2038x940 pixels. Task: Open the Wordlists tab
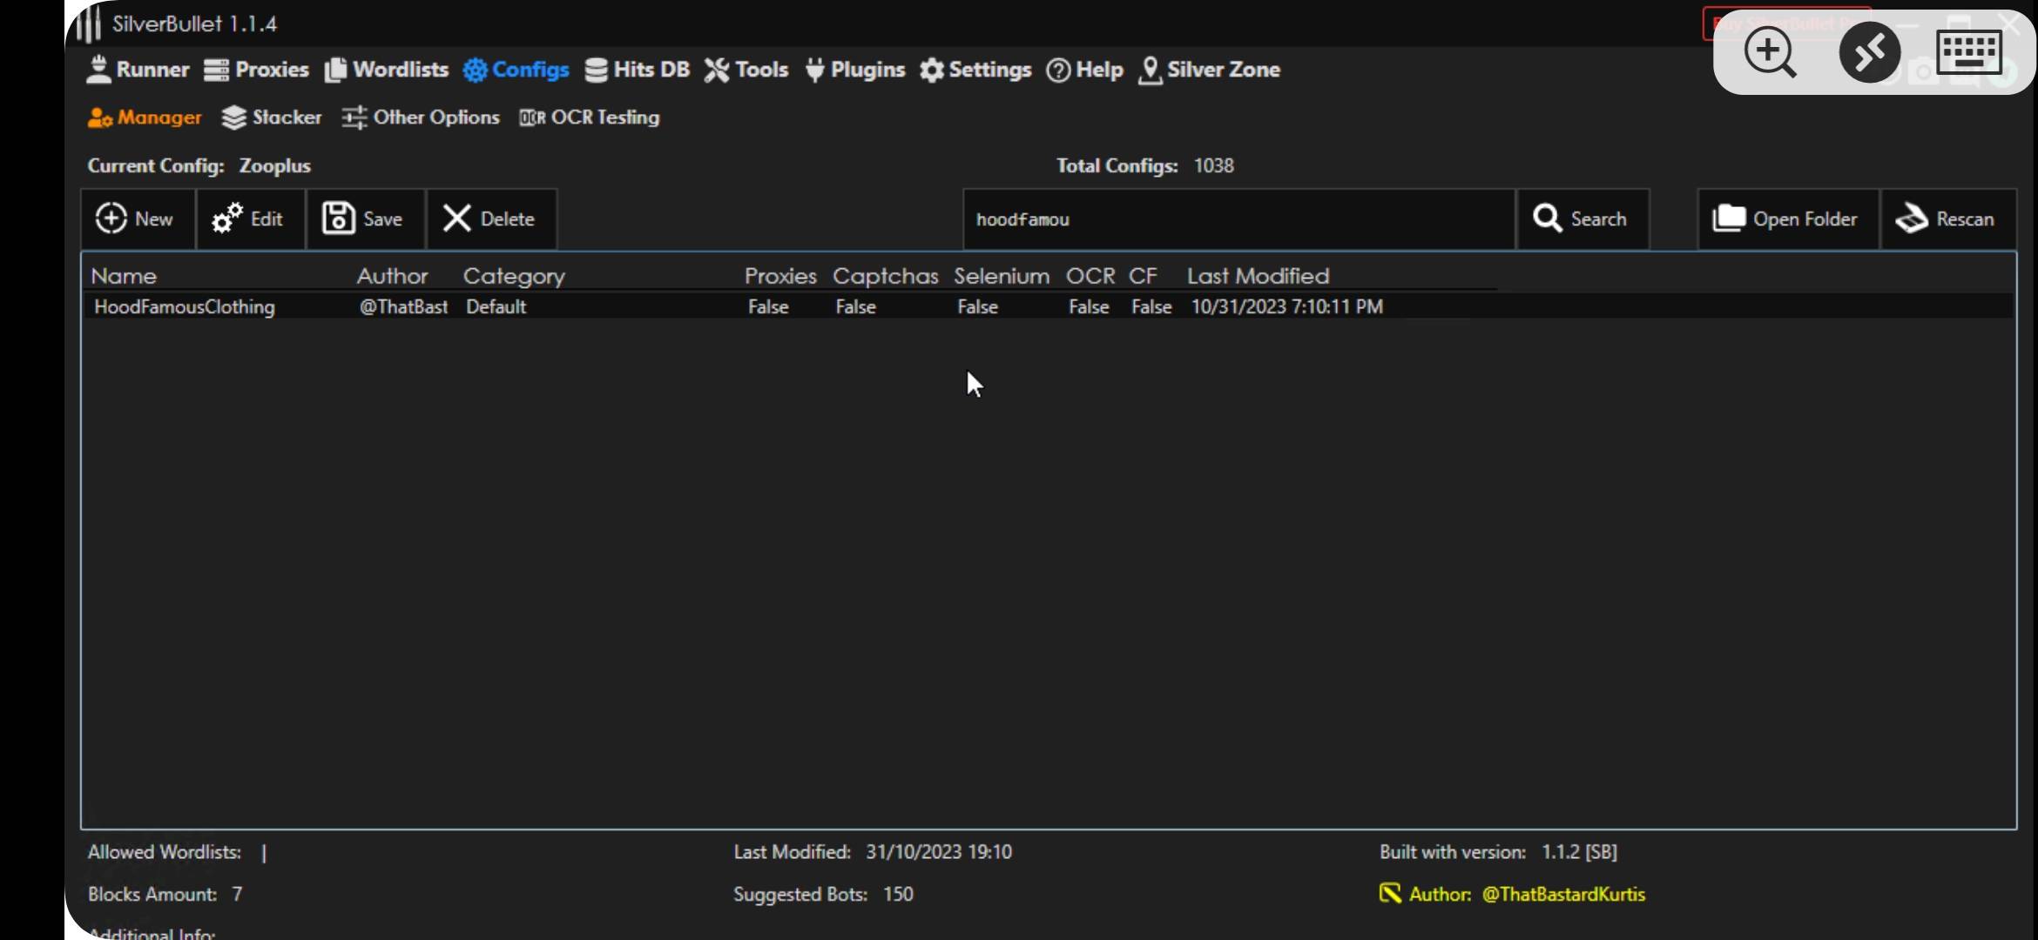[387, 70]
